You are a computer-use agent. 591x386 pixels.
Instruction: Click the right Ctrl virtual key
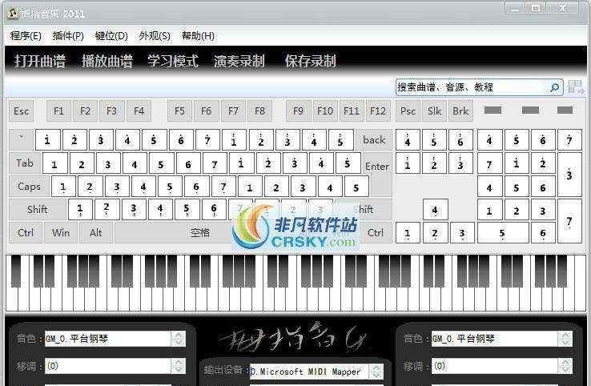click(376, 232)
